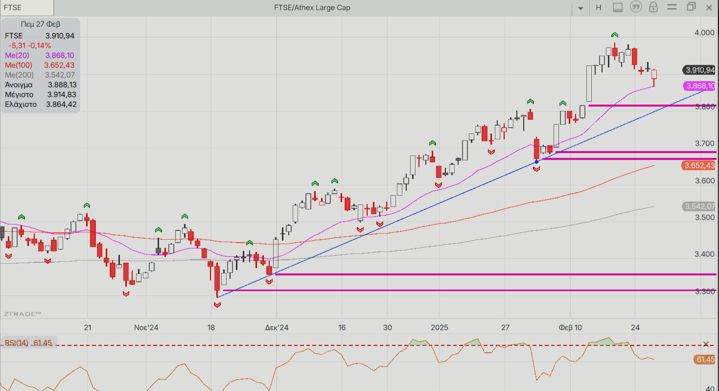Click the H timeframe button
Image resolution: width=719 pixels, height=391 pixels.
tap(598, 7)
